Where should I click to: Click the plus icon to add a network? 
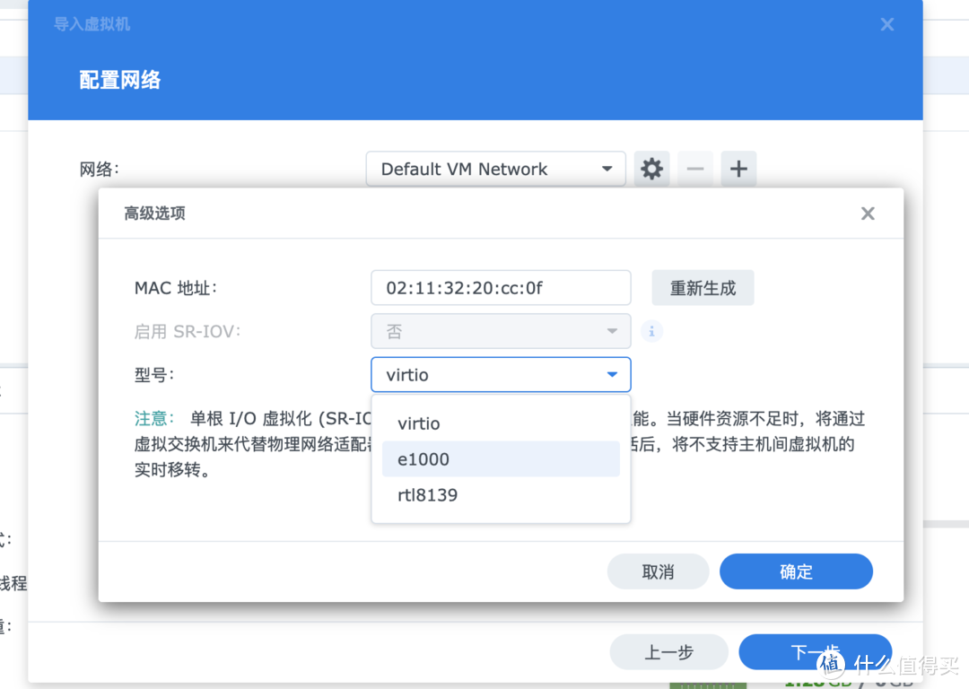(738, 169)
